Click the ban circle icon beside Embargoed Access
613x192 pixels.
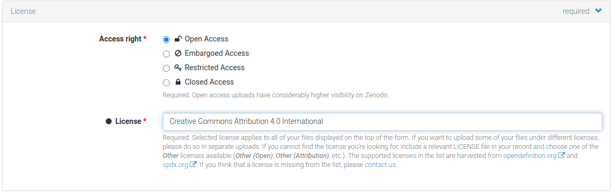178,53
